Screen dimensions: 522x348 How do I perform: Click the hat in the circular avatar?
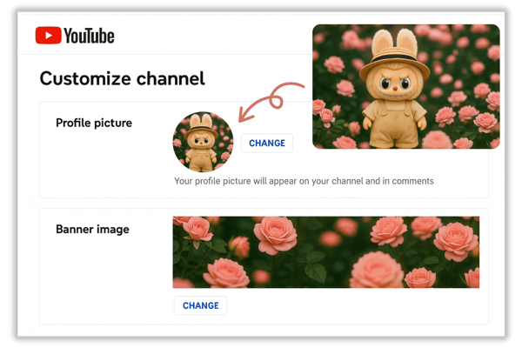click(203, 129)
